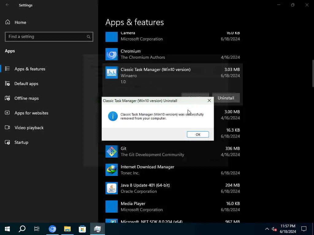This screenshot has height=235, width=314.
Task: Open Home in Settings sidebar
Action: click(20, 22)
